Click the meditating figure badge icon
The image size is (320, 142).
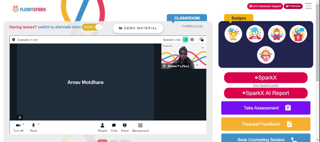pos(277,34)
